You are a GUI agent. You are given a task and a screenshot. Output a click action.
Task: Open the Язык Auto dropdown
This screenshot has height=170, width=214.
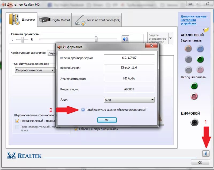coord(129,100)
